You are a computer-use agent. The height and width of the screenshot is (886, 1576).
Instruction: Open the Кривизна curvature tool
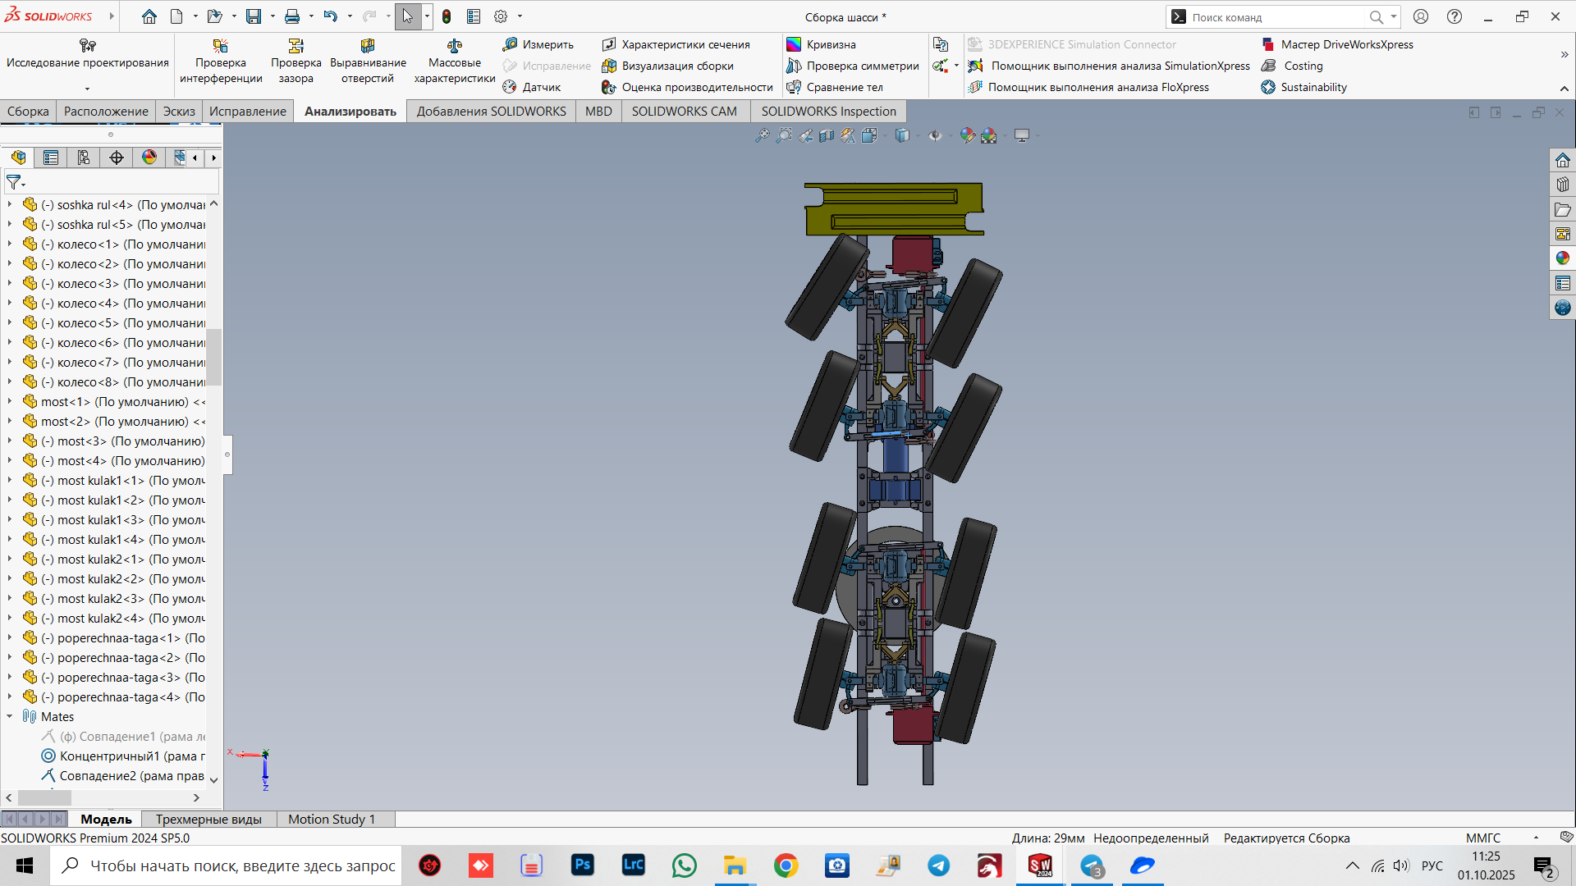(822, 44)
